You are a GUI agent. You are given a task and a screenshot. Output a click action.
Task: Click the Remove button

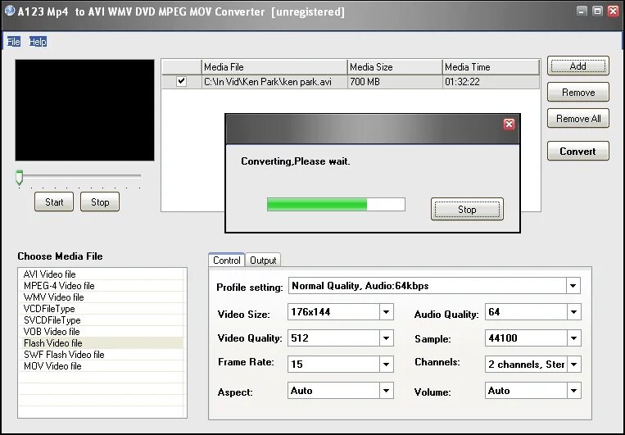tap(578, 92)
